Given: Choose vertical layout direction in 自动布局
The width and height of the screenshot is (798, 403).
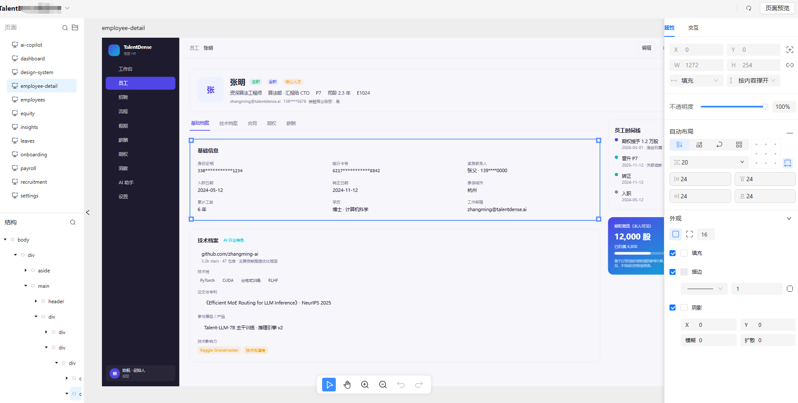Looking at the screenshot, I should [679, 145].
